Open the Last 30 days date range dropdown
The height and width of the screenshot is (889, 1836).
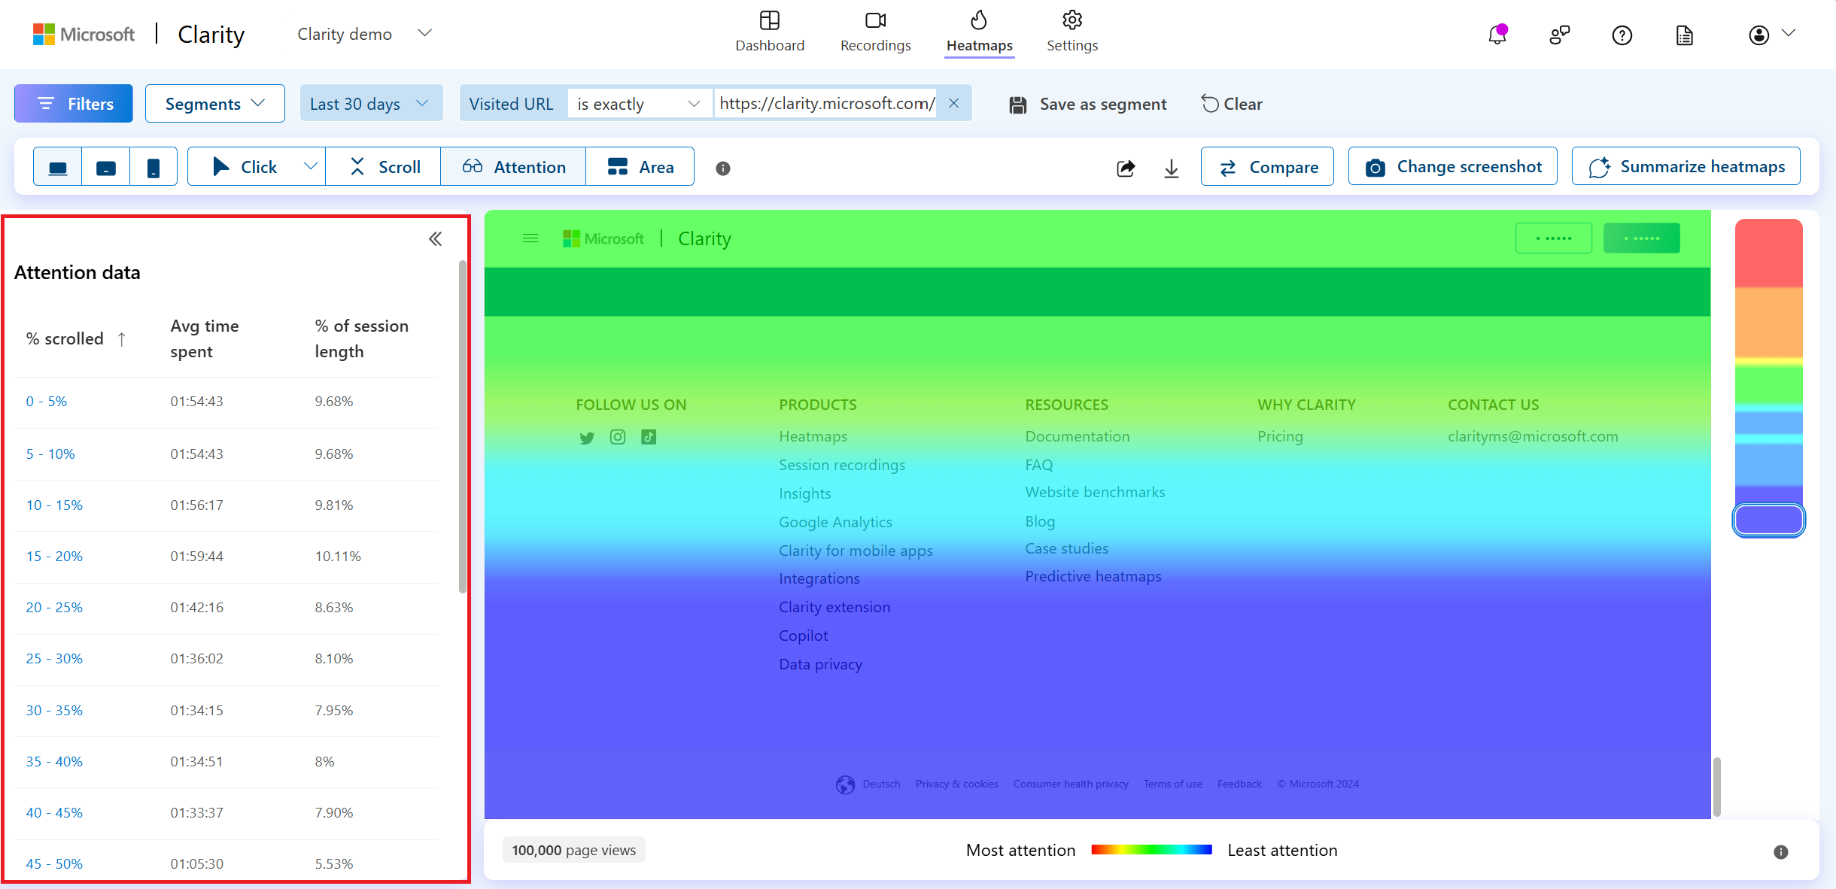(x=371, y=104)
